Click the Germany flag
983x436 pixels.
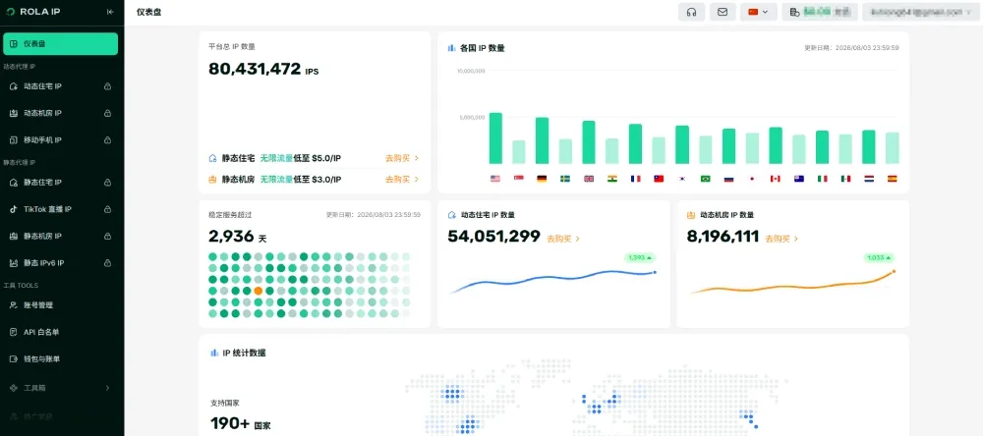point(542,179)
